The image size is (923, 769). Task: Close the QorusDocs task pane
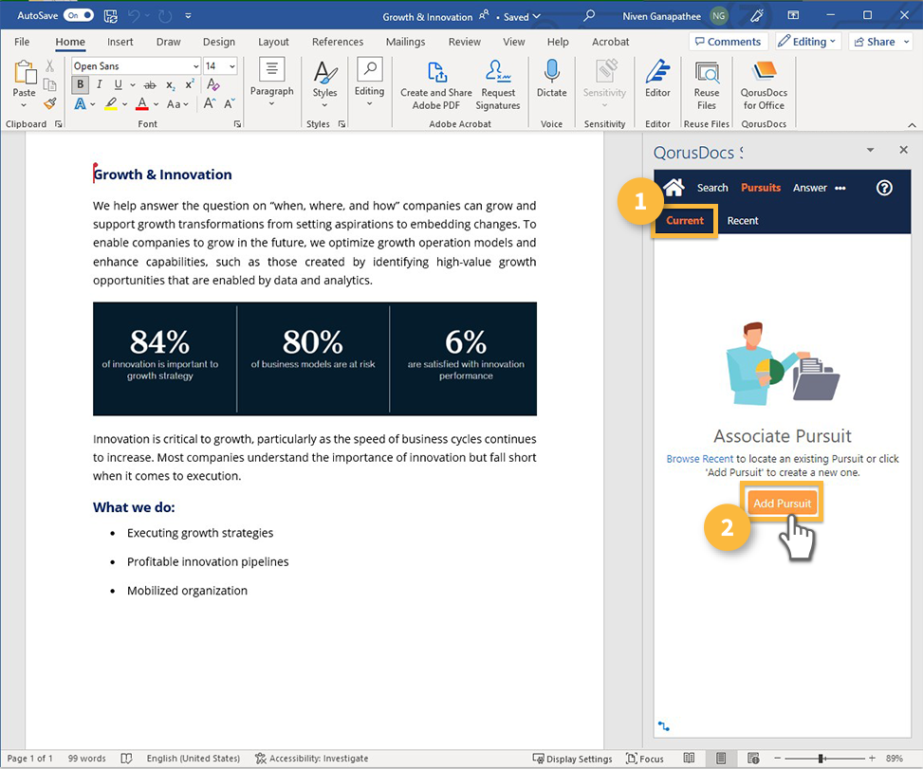[x=904, y=150]
